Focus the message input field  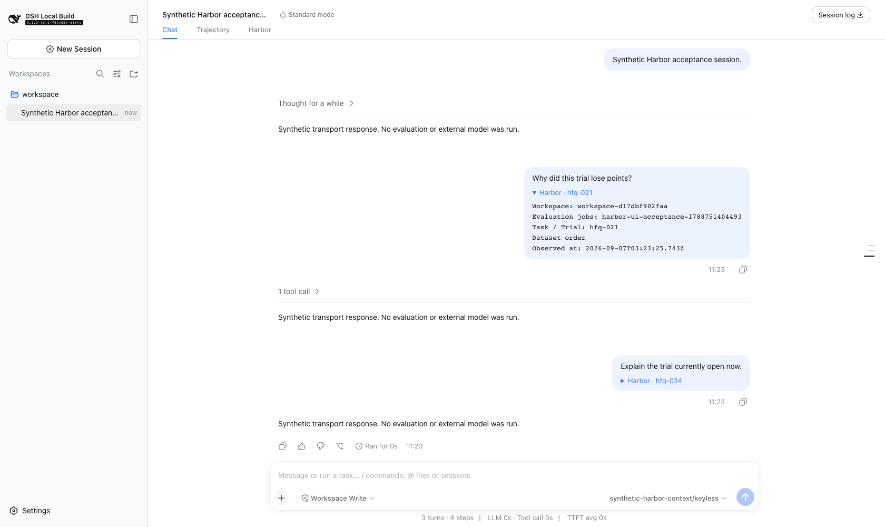pos(514,475)
